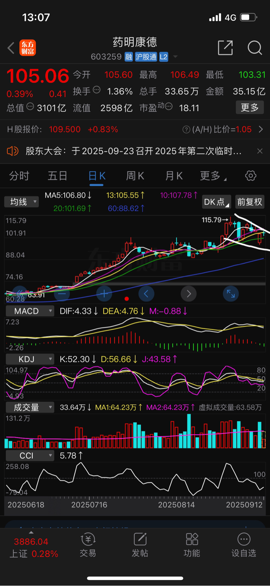Screen dimensions: 270x586
Task: Tap the DIF:4.33 reading
Action: 79,311
